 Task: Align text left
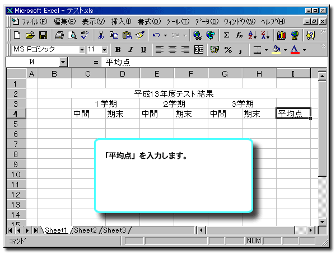pos(160,50)
